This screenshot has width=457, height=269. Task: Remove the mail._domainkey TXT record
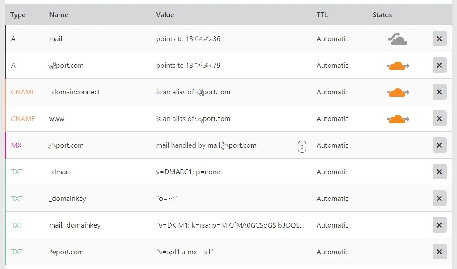point(439,225)
